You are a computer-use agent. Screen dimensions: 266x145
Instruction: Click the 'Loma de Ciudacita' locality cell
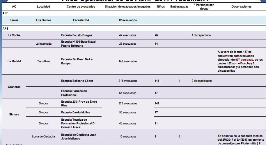43,136
